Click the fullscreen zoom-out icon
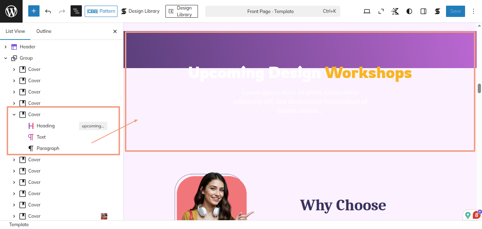The height and width of the screenshot is (229, 482). pyautogui.click(x=381, y=11)
